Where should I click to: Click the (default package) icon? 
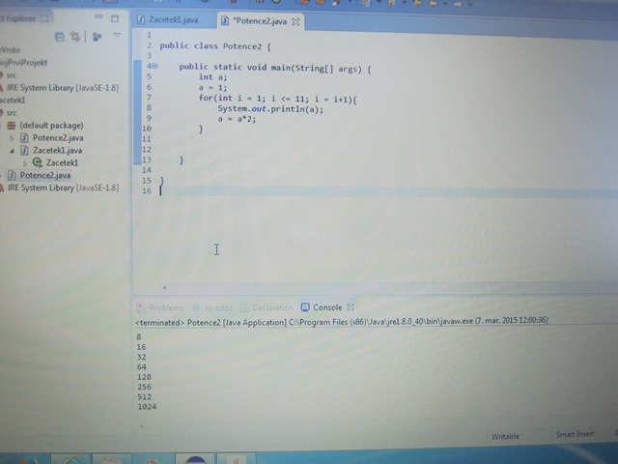point(11,126)
